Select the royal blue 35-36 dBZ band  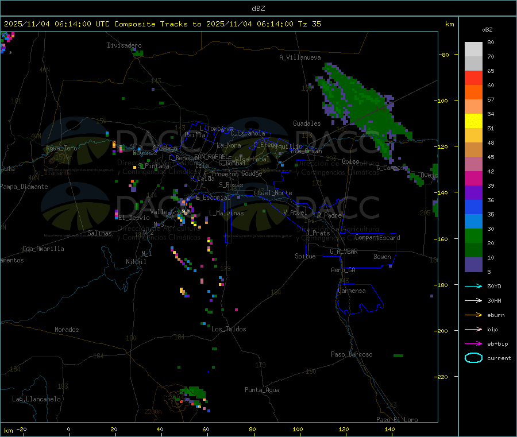point(473,207)
